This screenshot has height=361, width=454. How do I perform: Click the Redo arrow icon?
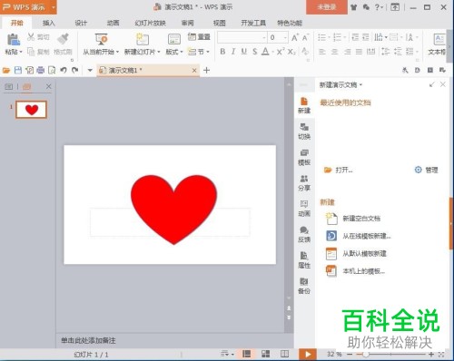click(74, 71)
